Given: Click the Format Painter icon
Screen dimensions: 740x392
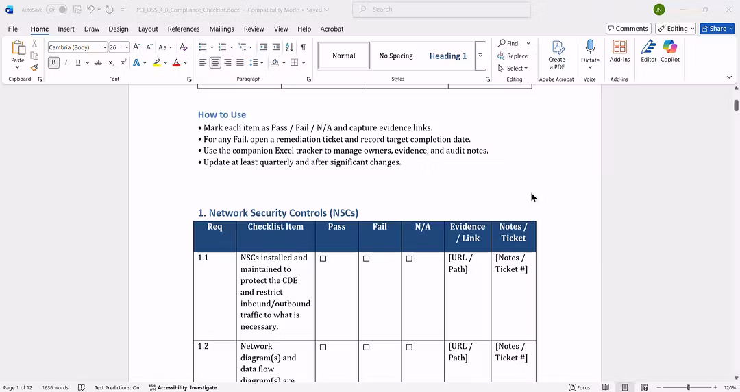Looking at the screenshot, I should 34,68.
